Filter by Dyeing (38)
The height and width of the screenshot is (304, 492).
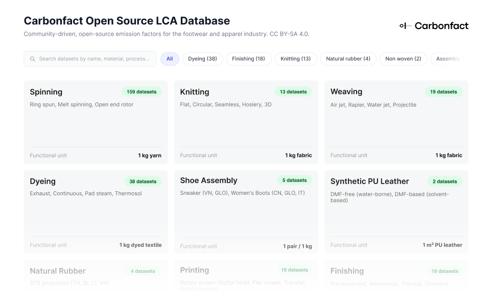pos(202,59)
